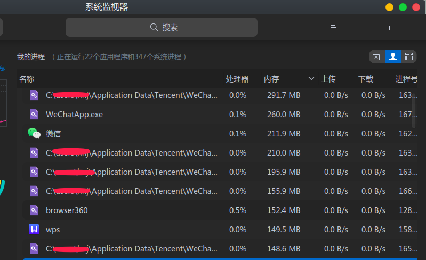Click the search box 搜索

tap(162, 27)
